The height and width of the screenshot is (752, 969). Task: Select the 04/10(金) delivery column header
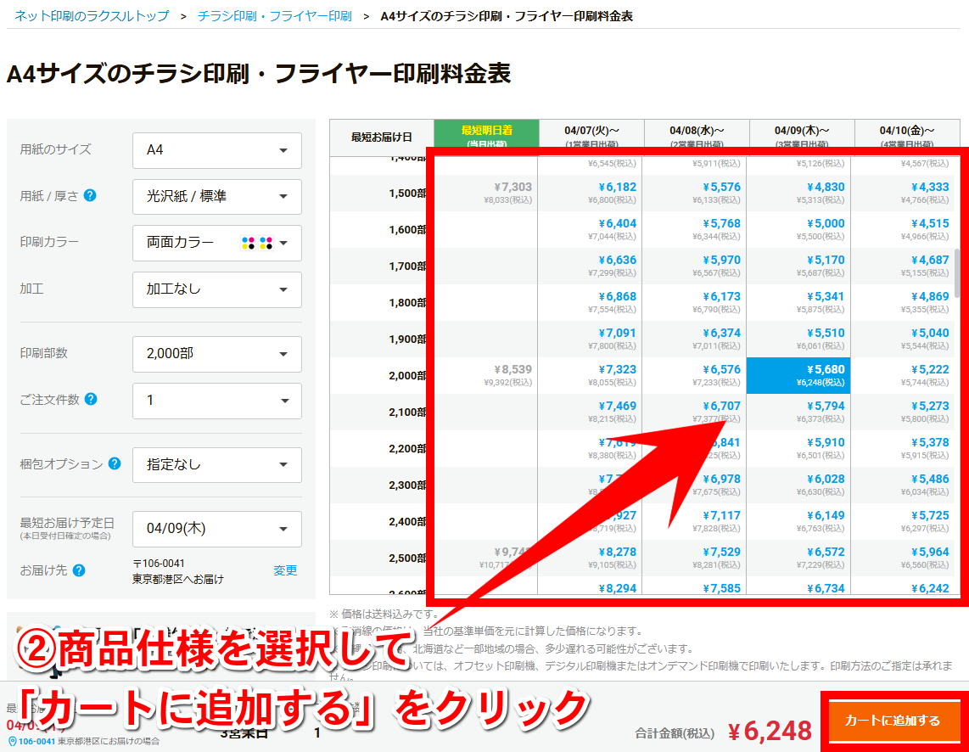906,134
